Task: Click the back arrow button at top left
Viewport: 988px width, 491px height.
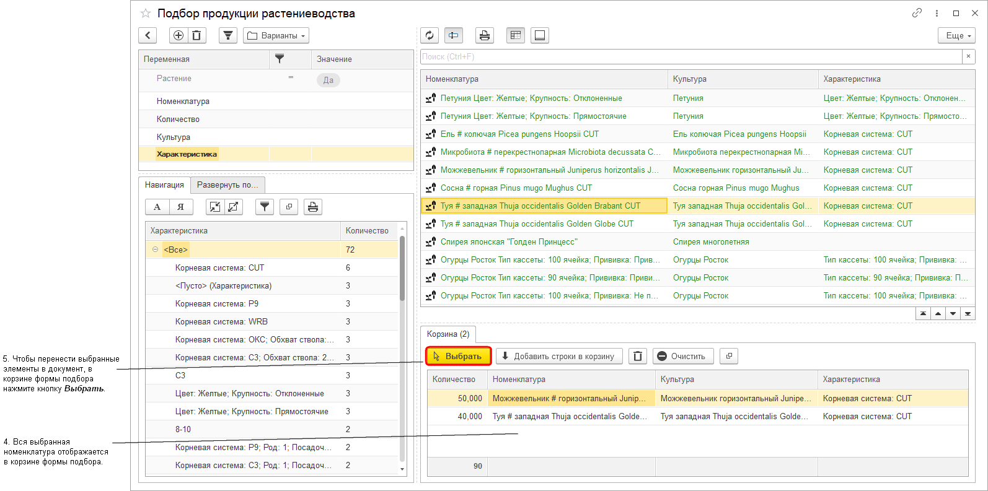Action: click(148, 36)
